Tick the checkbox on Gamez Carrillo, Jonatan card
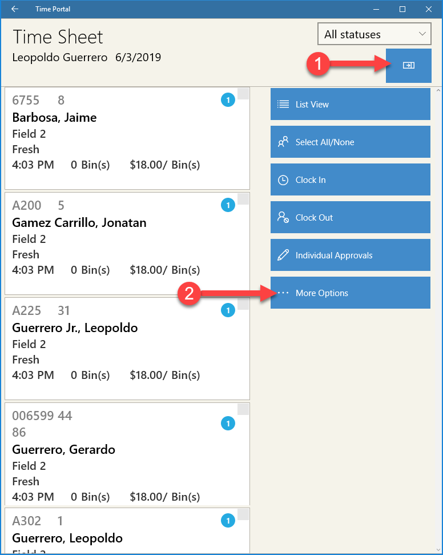This screenshot has height=555, width=443. (x=243, y=199)
